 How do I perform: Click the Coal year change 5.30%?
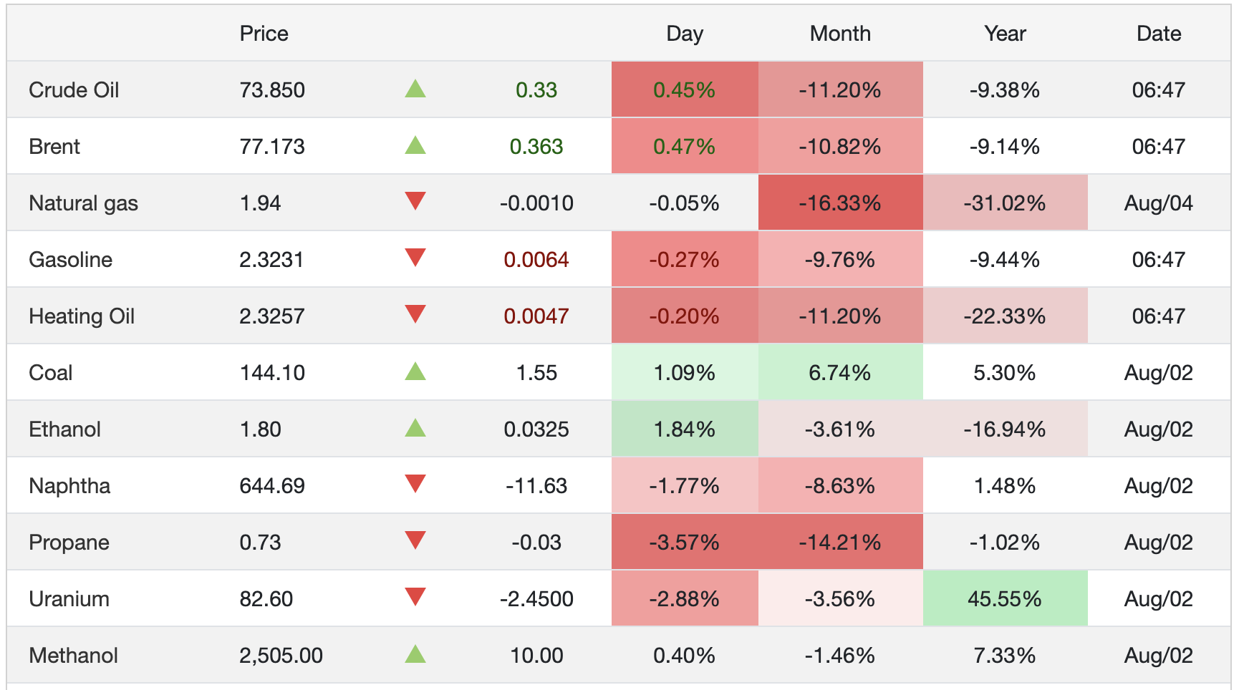(1005, 373)
